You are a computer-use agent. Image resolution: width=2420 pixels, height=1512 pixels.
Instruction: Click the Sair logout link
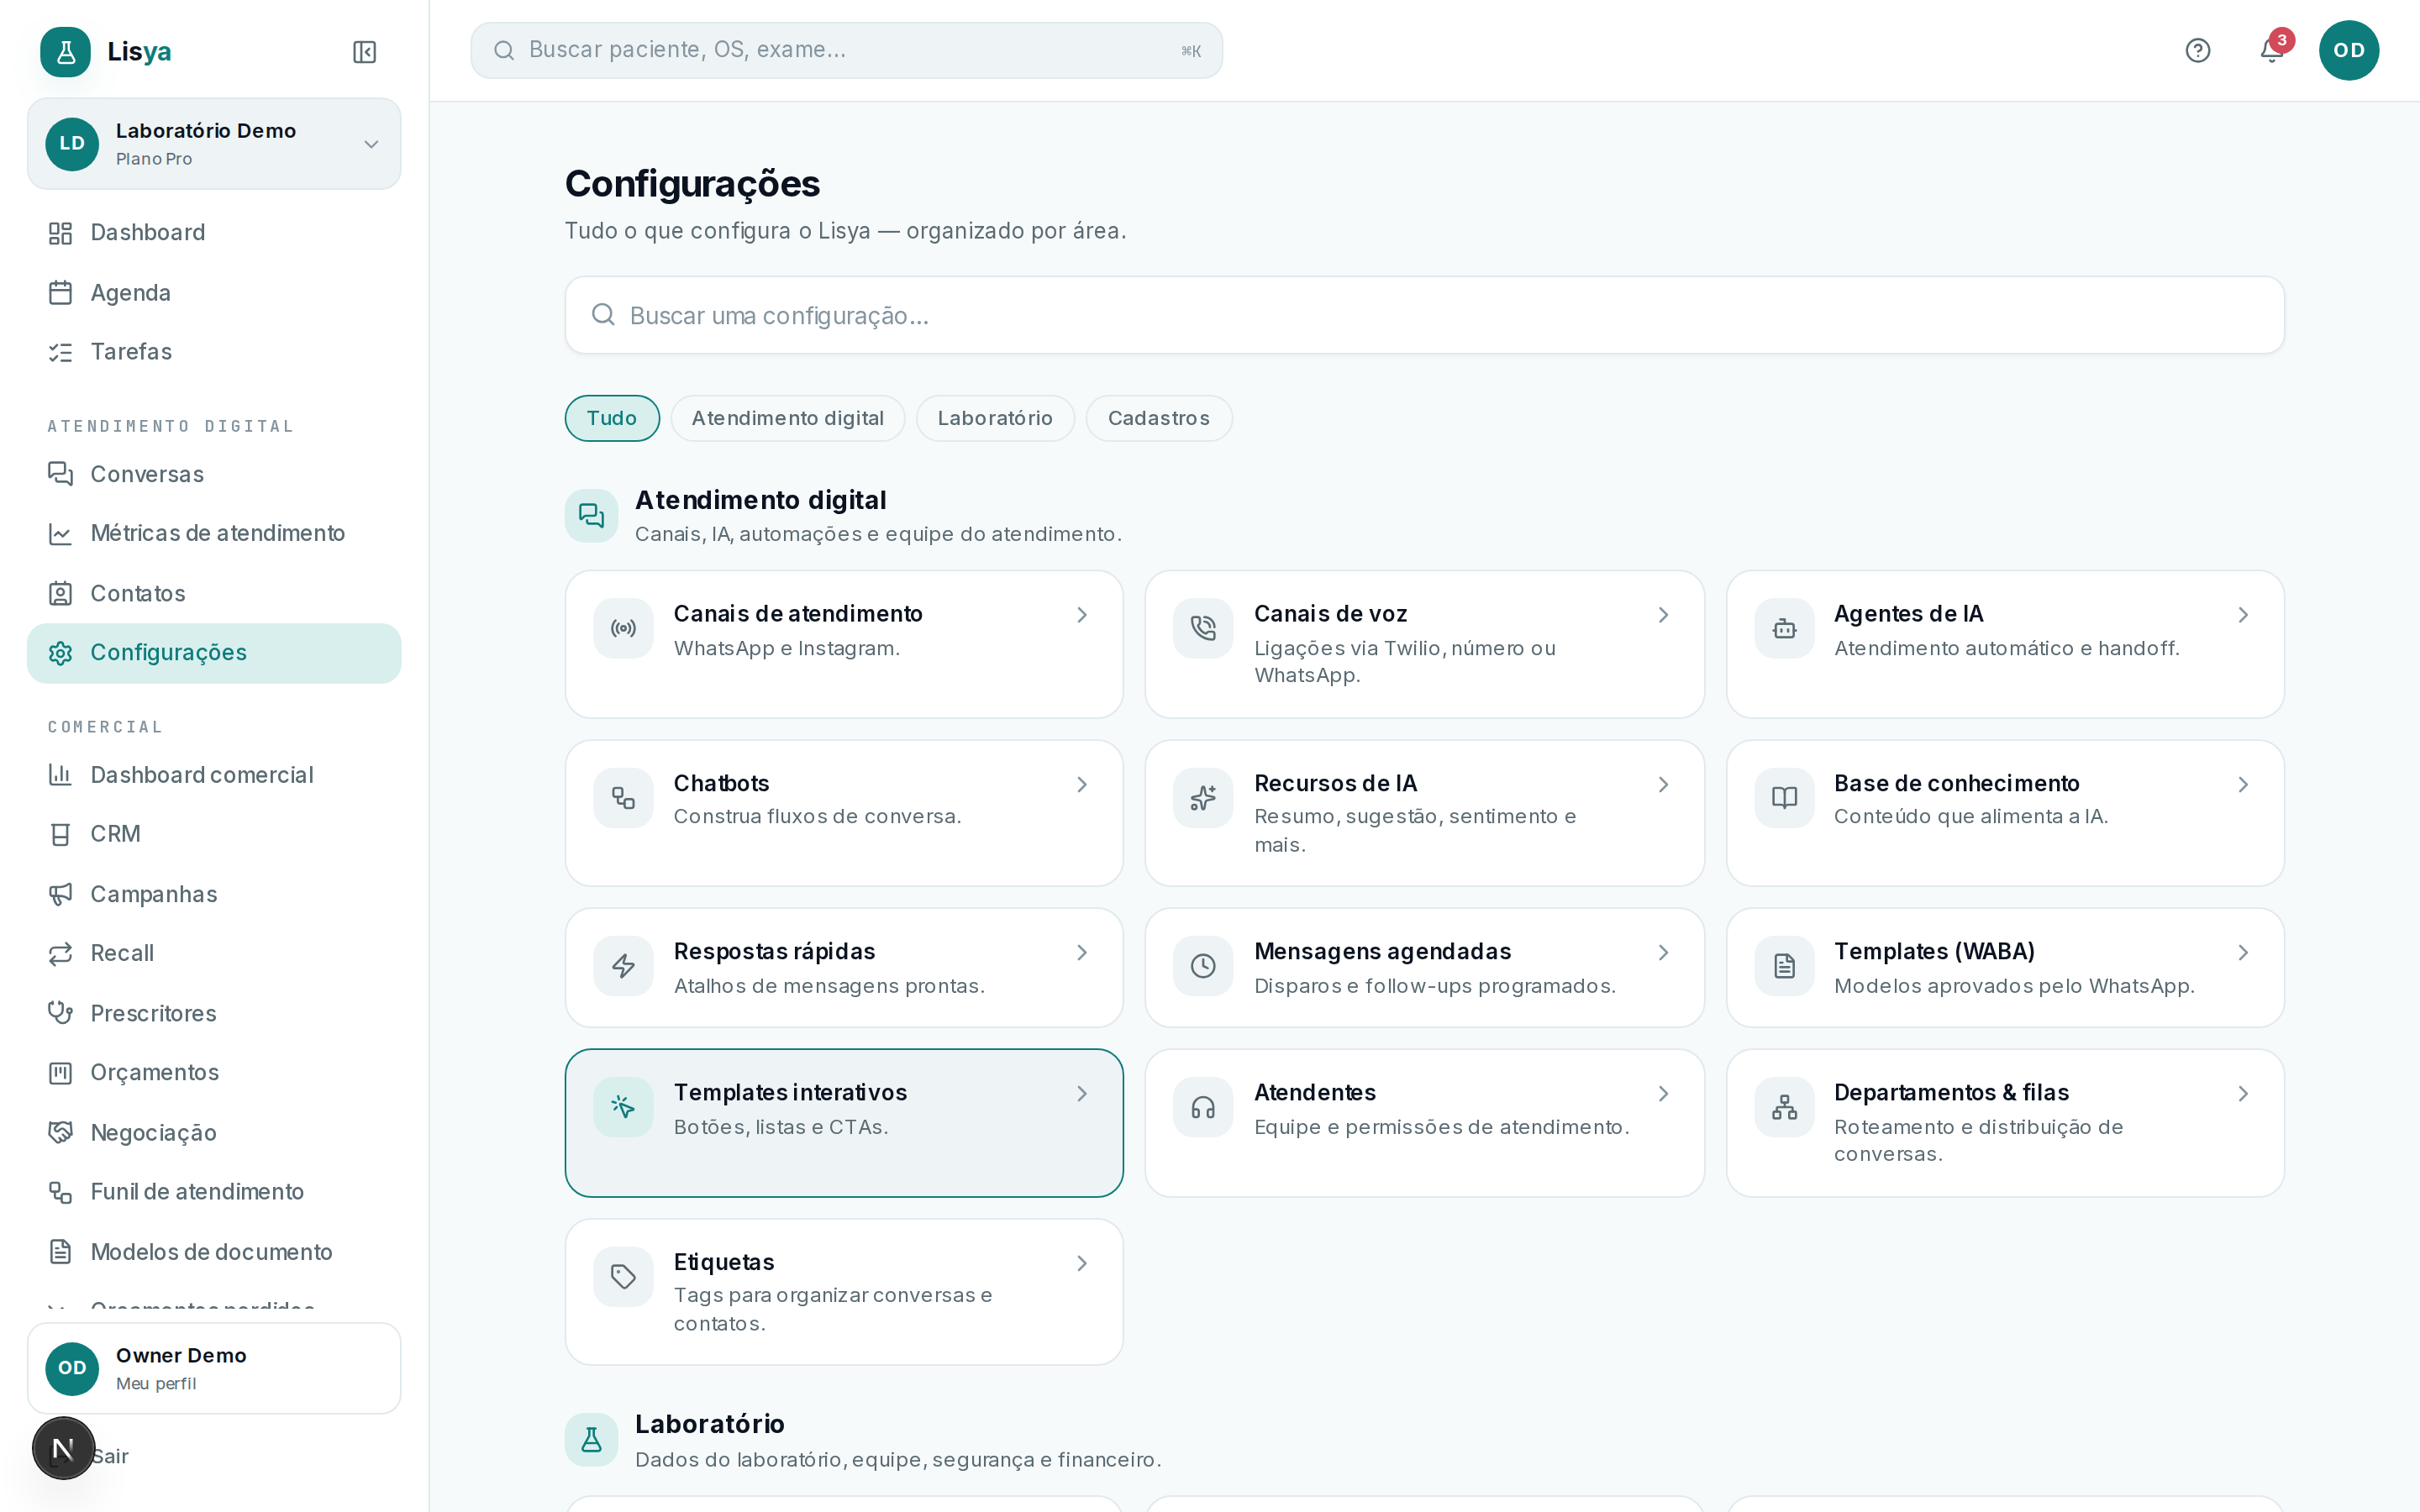point(111,1456)
